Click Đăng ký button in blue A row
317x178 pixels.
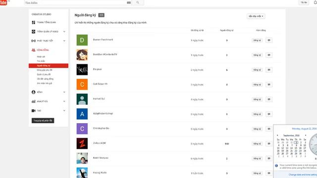[x=257, y=114]
